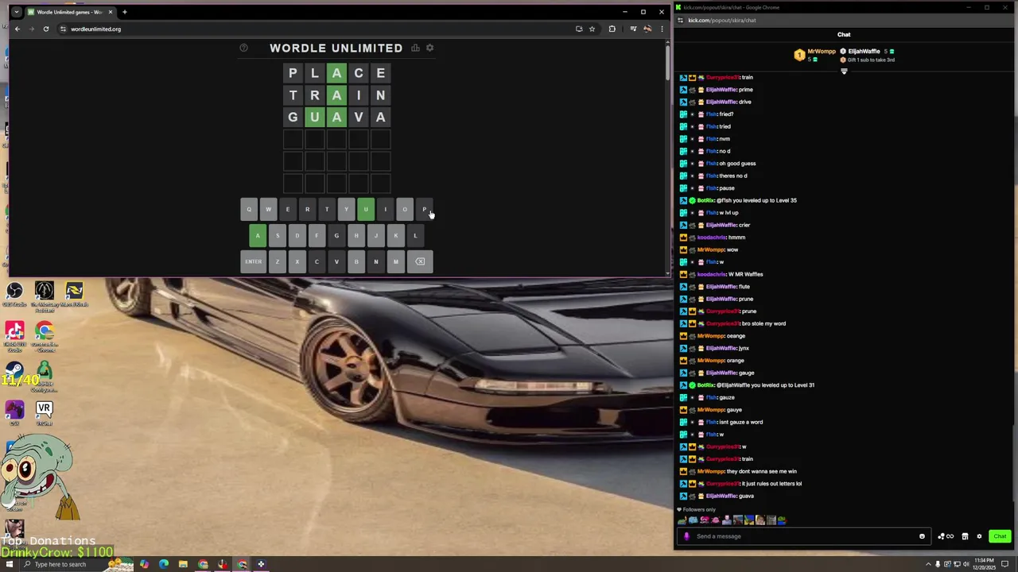Open the Chrome profile avatar
The width and height of the screenshot is (1018, 572).
click(x=647, y=29)
